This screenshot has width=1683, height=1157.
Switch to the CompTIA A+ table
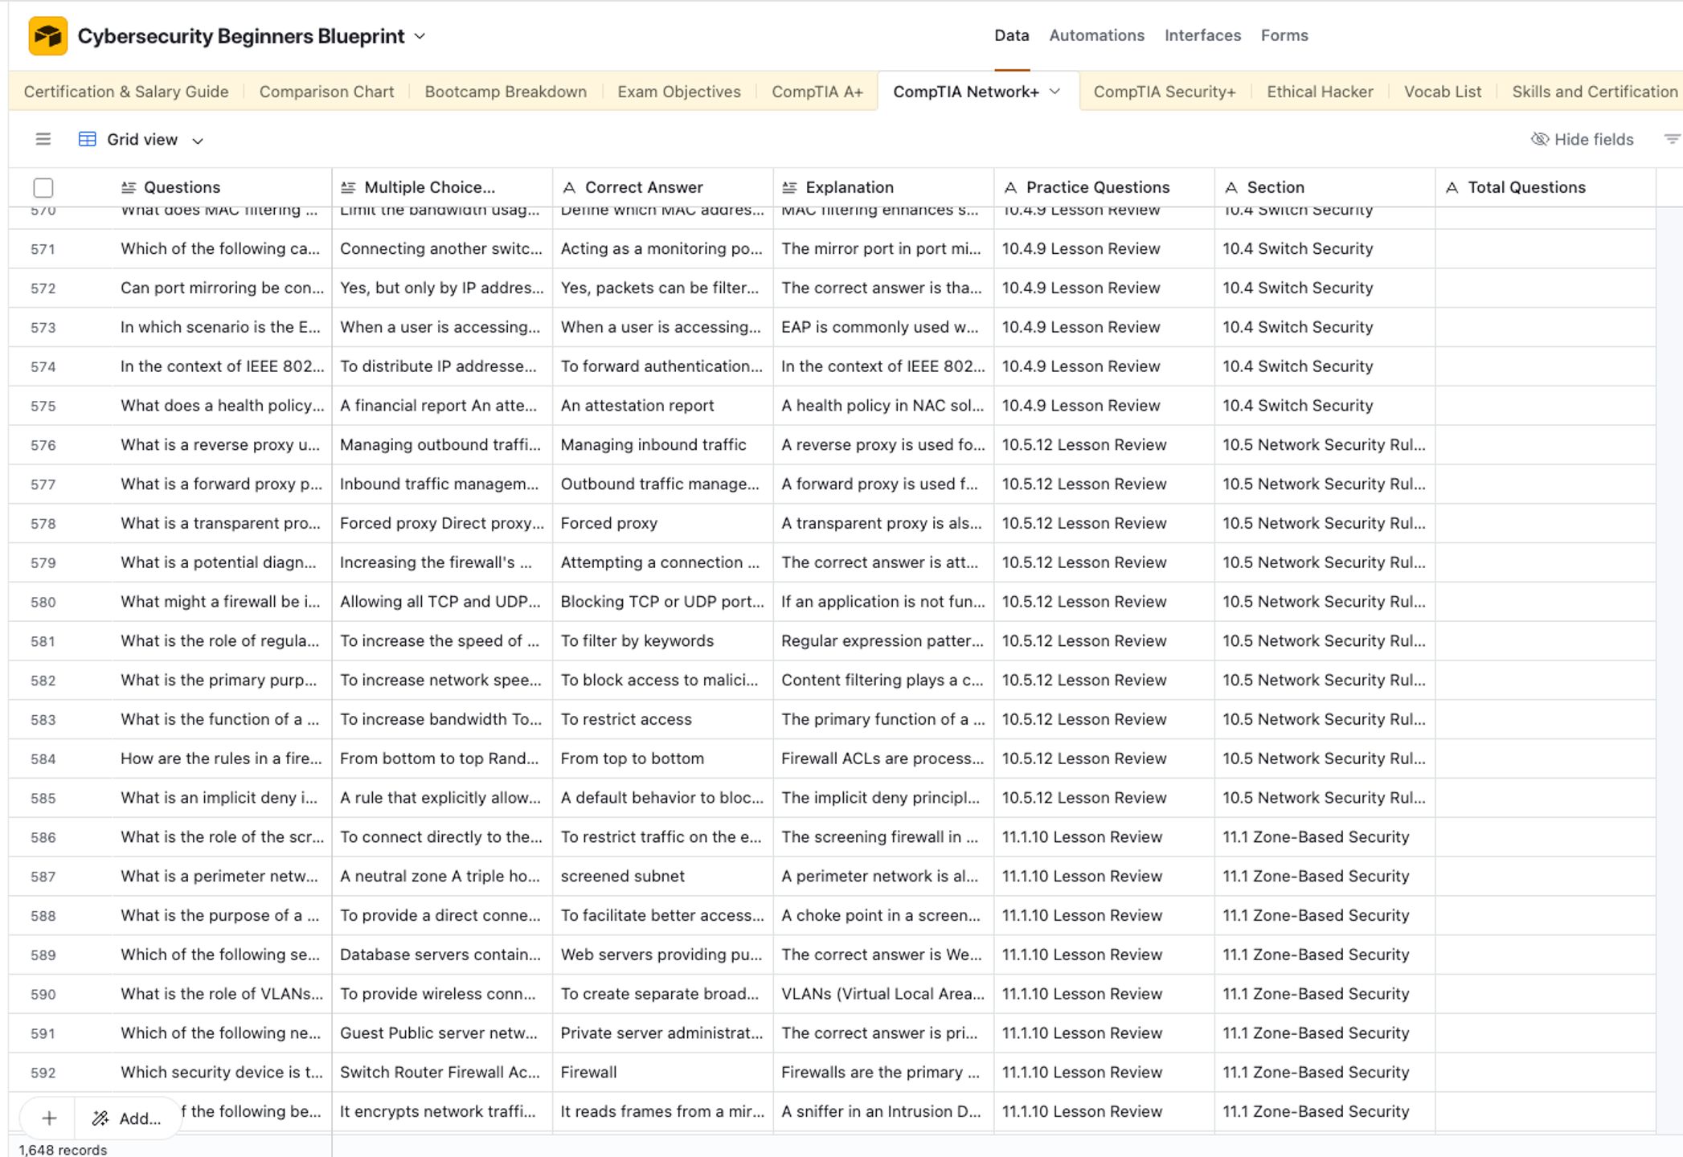coord(817,92)
